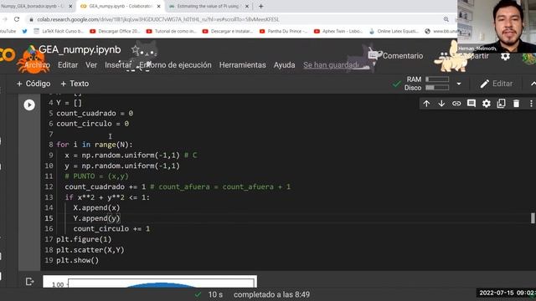Run the code cell with the play button
The height and width of the screenshot is (301, 536).
(29, 105)
